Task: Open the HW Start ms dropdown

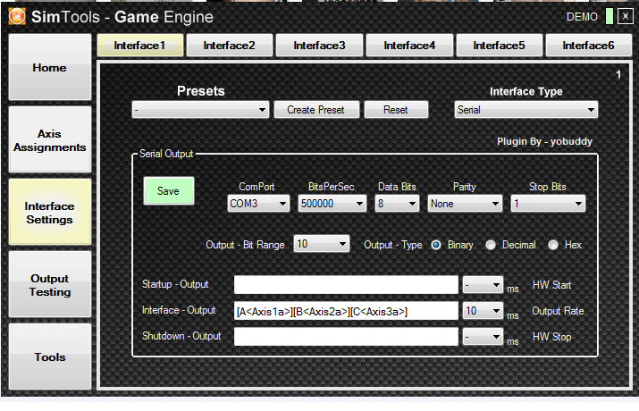Action: tap(483, 285)
